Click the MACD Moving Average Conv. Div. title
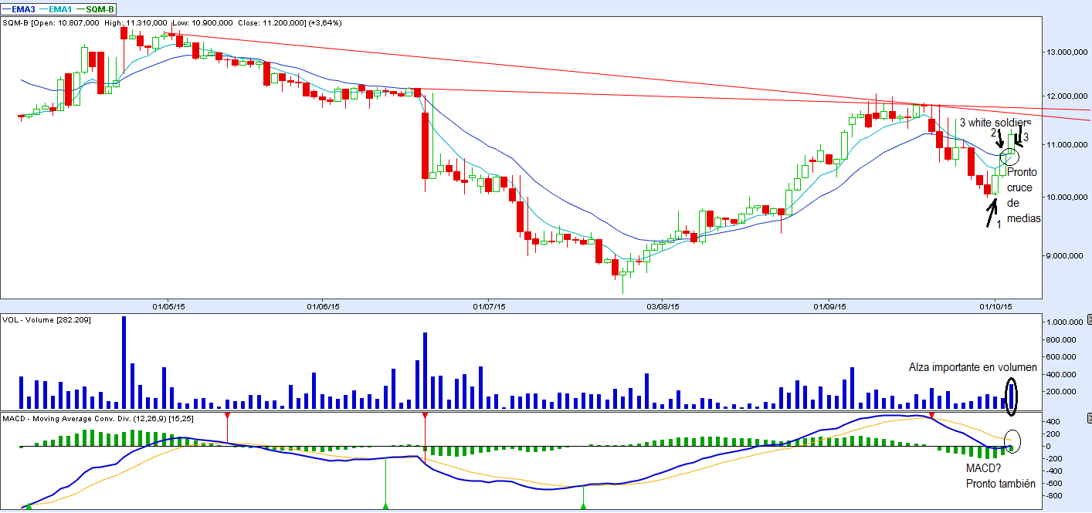1092x513 pixels. tap(98, 417)
